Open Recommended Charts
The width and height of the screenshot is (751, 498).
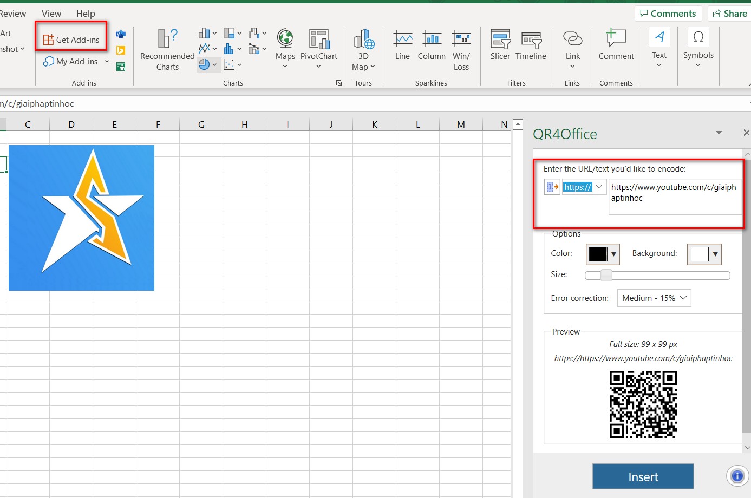point(167,50)
